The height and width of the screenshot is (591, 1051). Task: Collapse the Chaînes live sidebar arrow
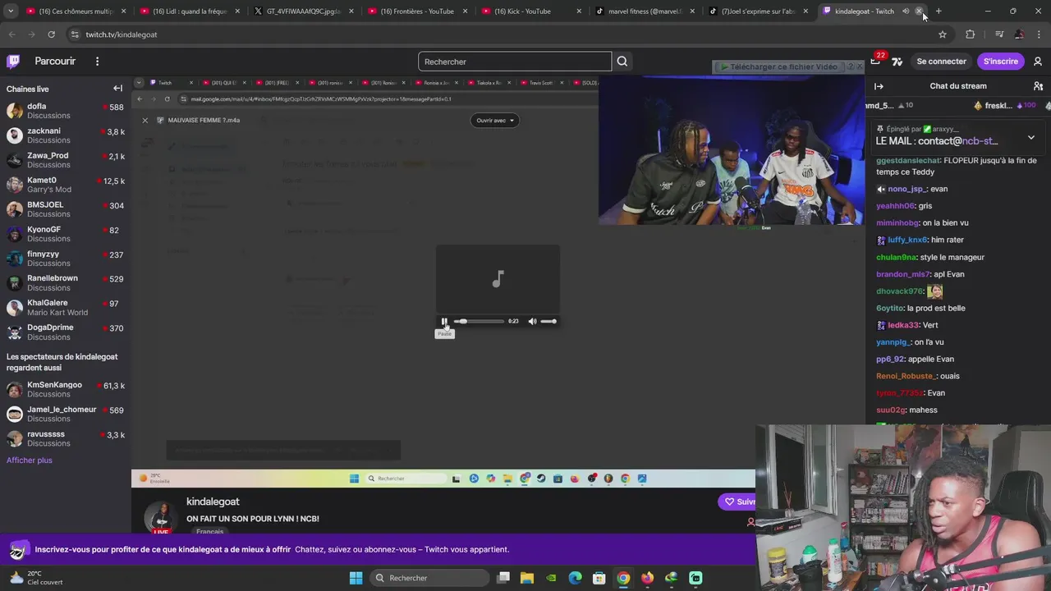click(117, 89)
